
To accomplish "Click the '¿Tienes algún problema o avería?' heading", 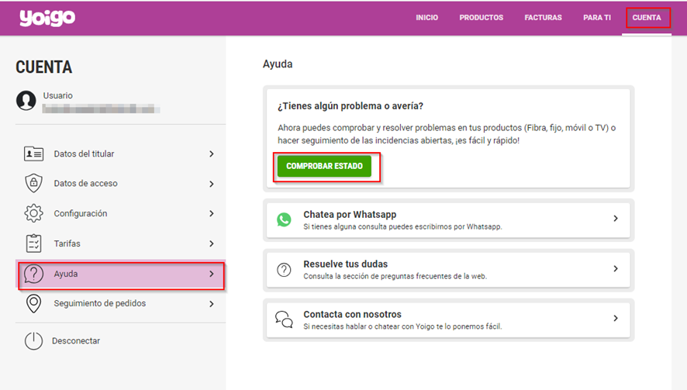I will [x=350, y=106].
